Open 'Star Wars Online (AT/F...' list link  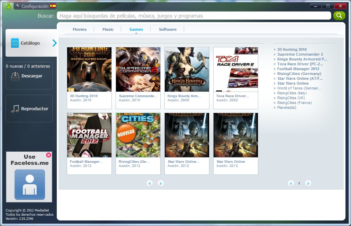click(x=300, y=78)
